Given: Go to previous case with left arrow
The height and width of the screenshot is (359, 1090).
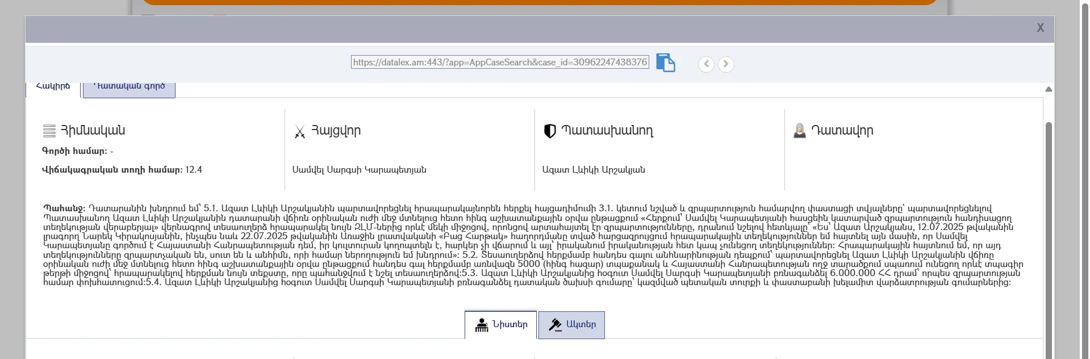Looking at the screenshot, I should (x=706, y=64).
